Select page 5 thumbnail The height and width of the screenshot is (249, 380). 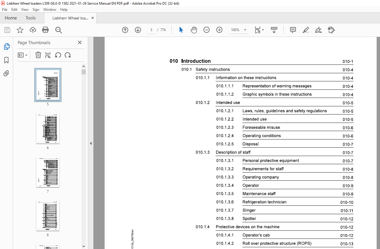(48, 85)
